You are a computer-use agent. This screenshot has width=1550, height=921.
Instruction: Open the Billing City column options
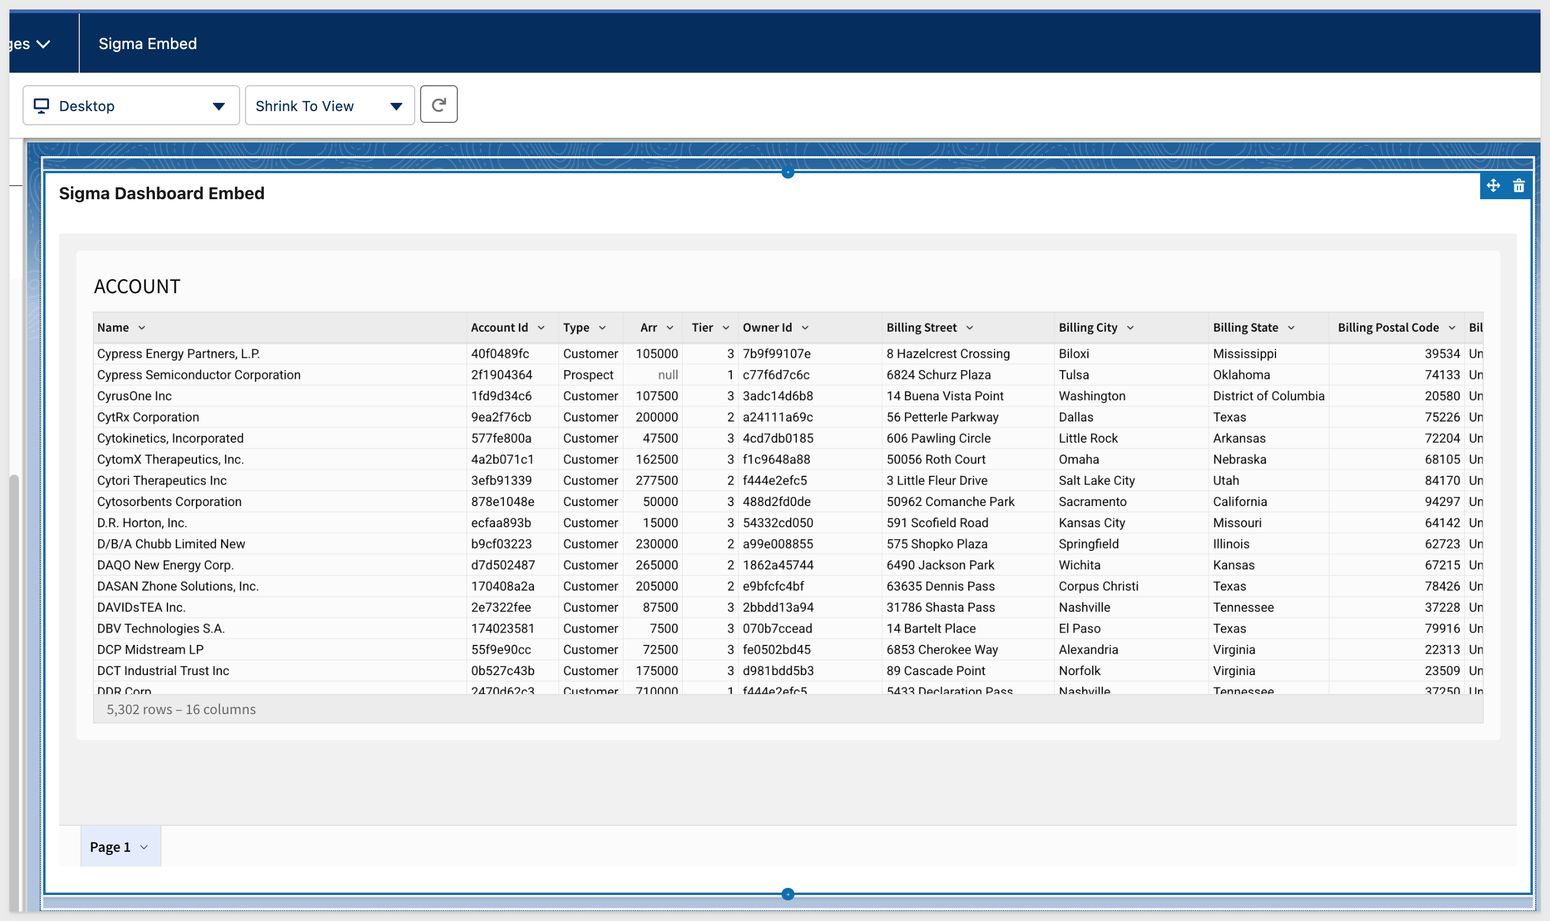pyautogui.click(x=1130, y=327)
